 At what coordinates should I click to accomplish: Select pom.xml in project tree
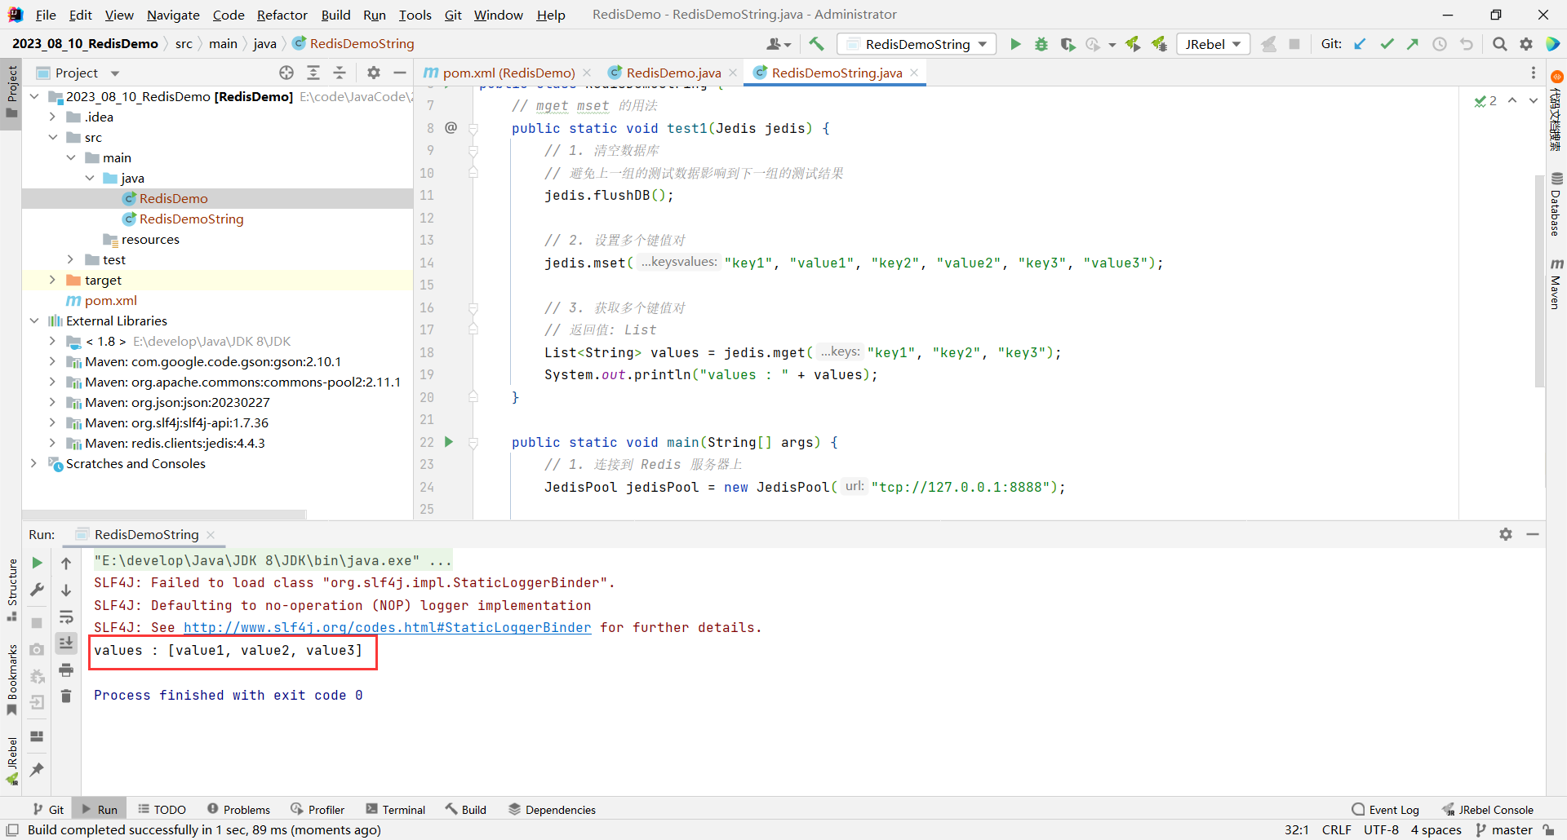click(110, 300)
